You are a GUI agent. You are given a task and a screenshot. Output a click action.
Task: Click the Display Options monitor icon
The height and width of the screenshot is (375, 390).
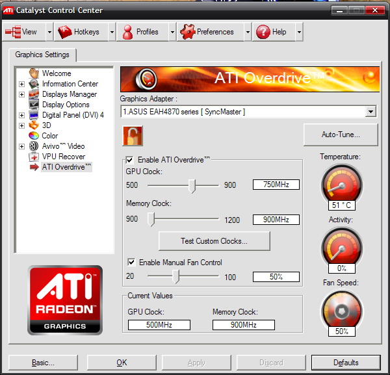coord(34,105)
